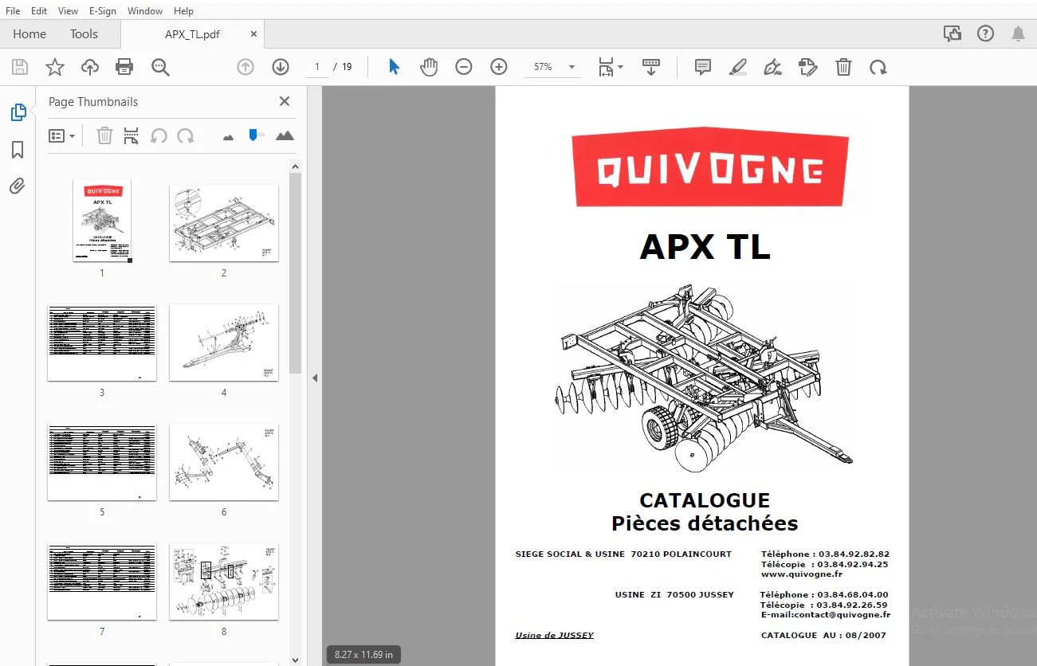The image size is (1037, 666).
Task: Reduce thumbnail size with small mountain icon
Action: [x=228, y=137]
